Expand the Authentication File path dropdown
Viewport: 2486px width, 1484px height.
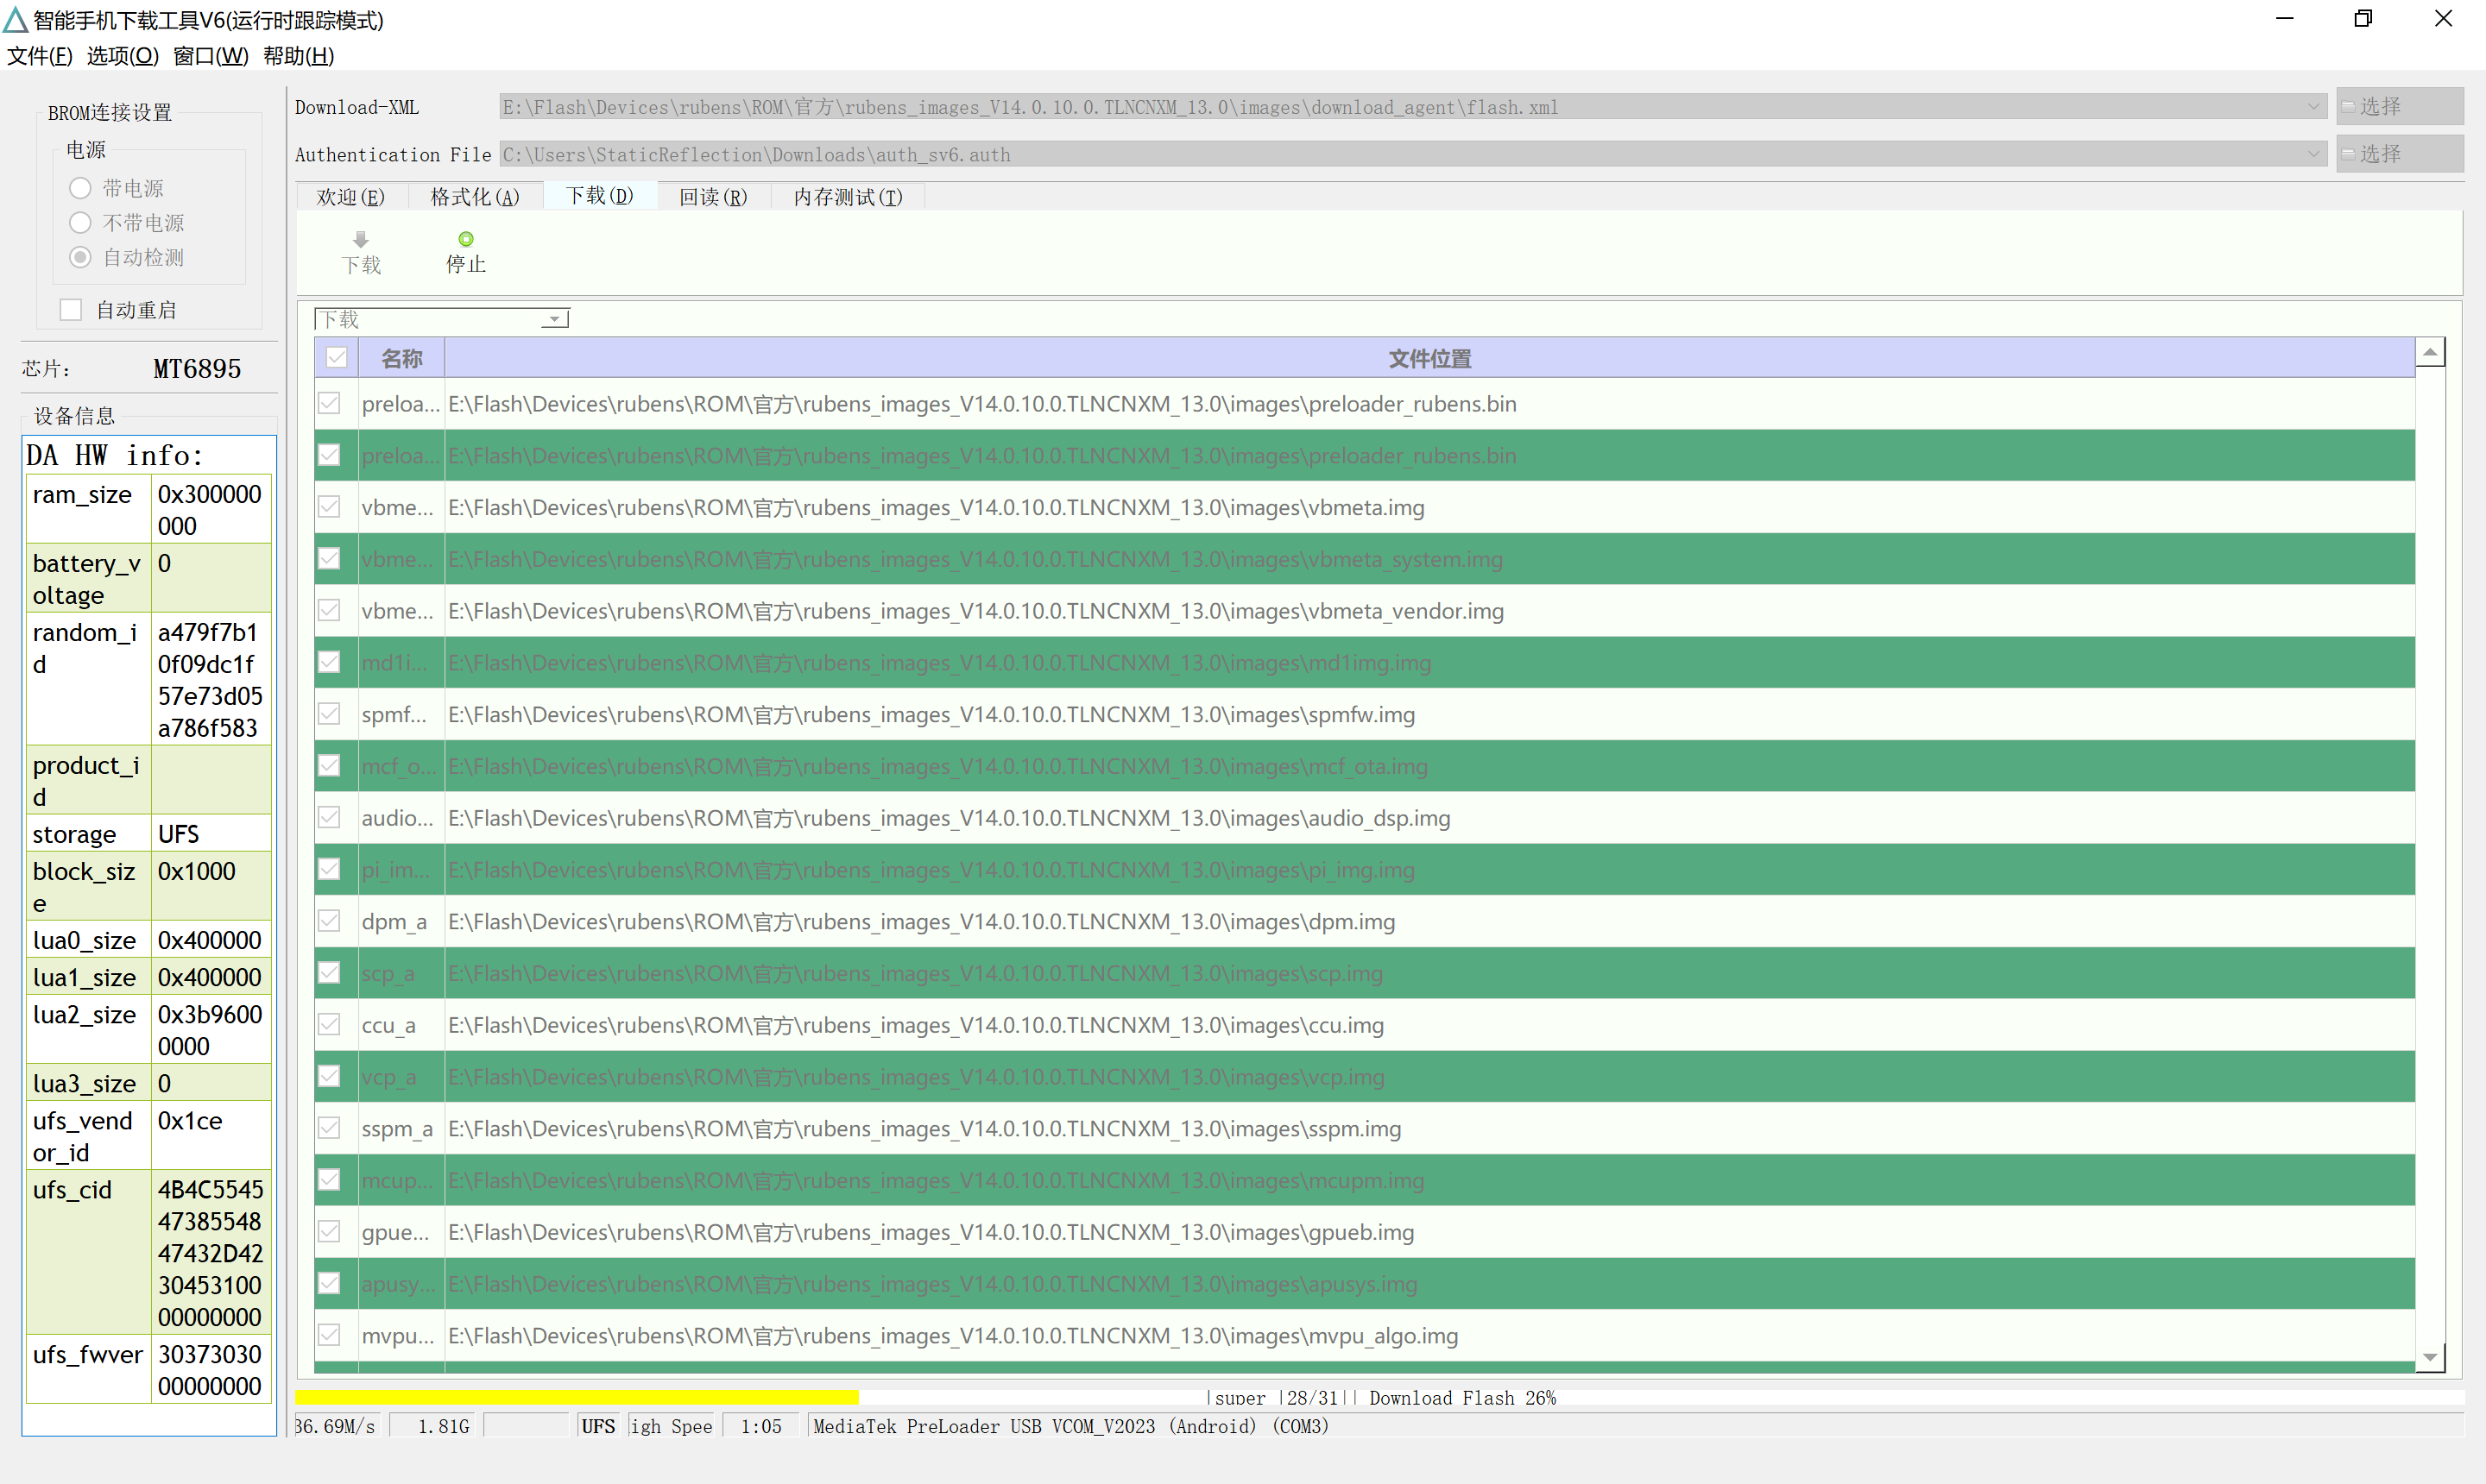2314,154
